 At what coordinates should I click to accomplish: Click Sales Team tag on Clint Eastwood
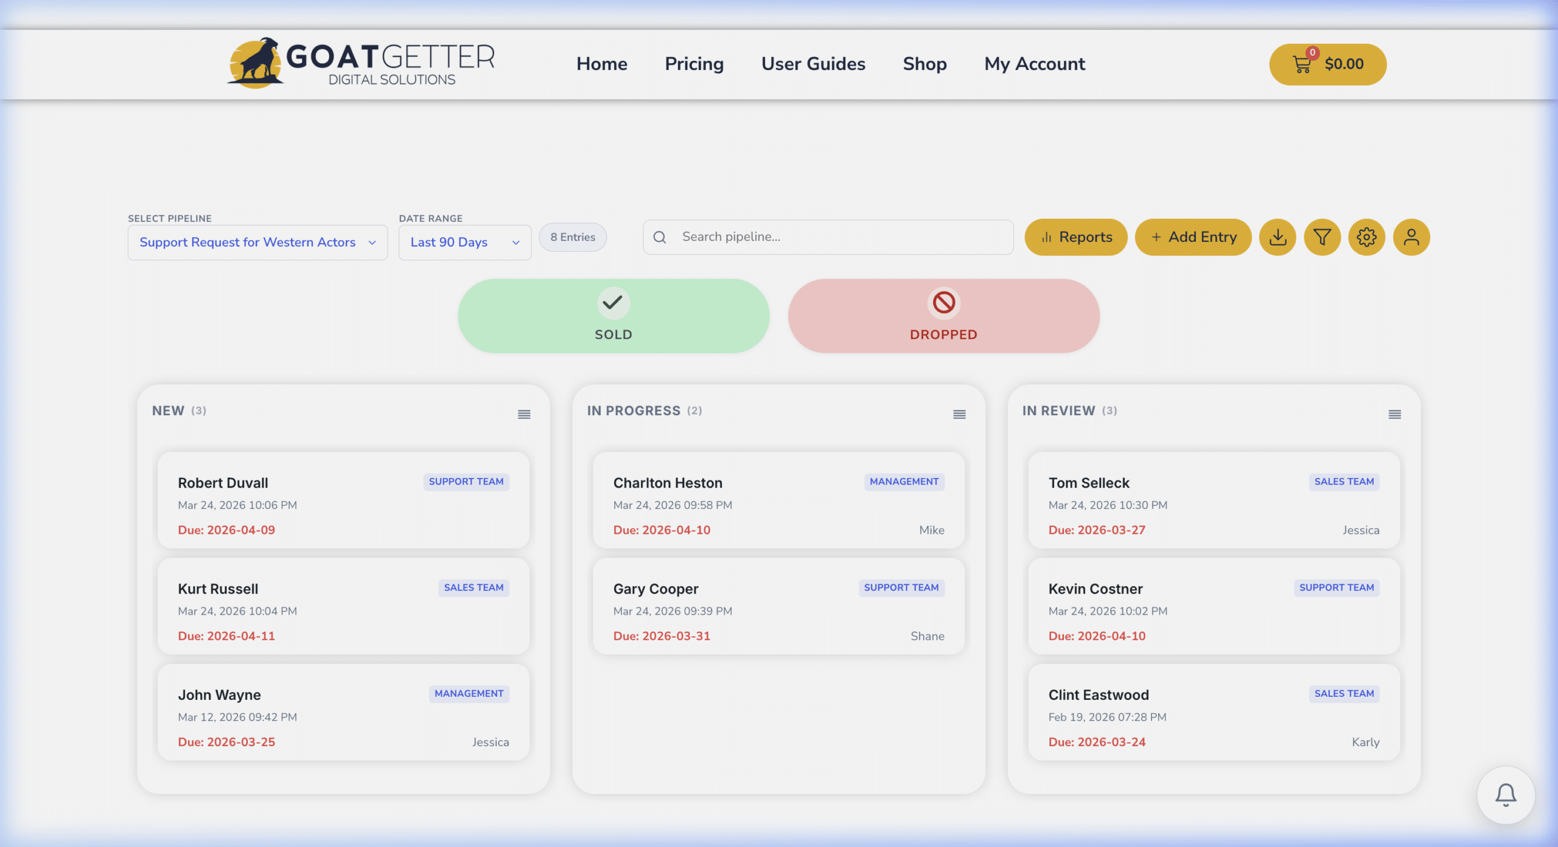click(x=1344, y=694)
